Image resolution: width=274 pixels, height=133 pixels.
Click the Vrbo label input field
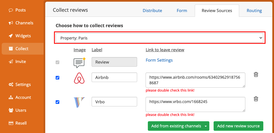pos(114,102)
